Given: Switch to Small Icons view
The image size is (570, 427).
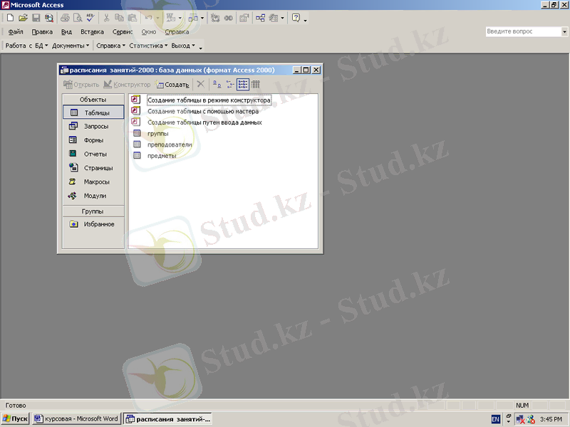Looking at the screenshot, I should click(229, 84).
